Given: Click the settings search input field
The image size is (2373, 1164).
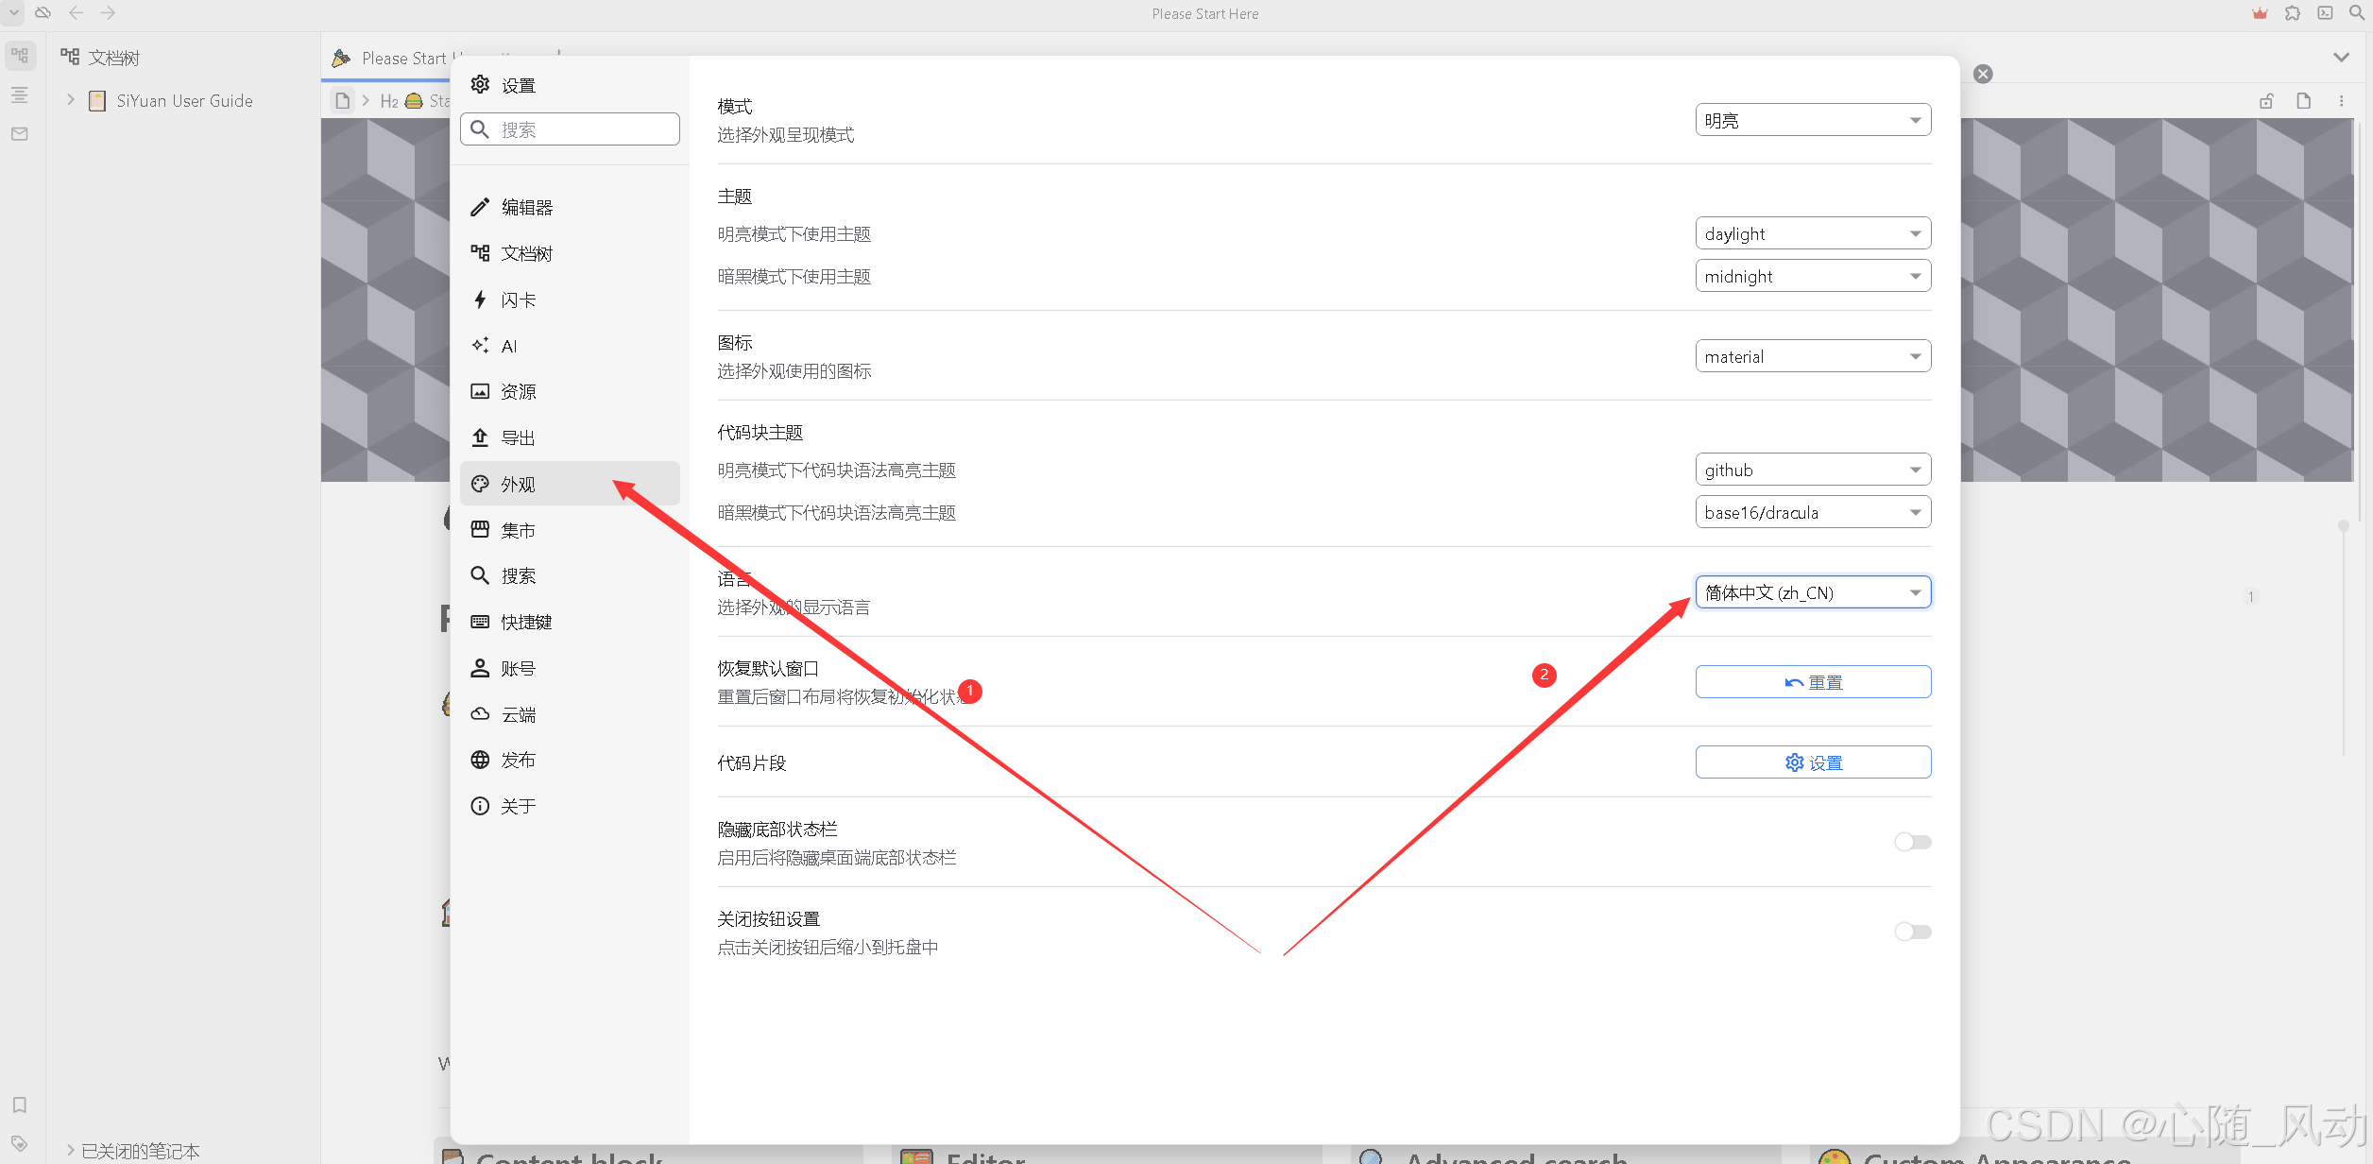Looking at the screenshot, I should (x=584, y=129).
